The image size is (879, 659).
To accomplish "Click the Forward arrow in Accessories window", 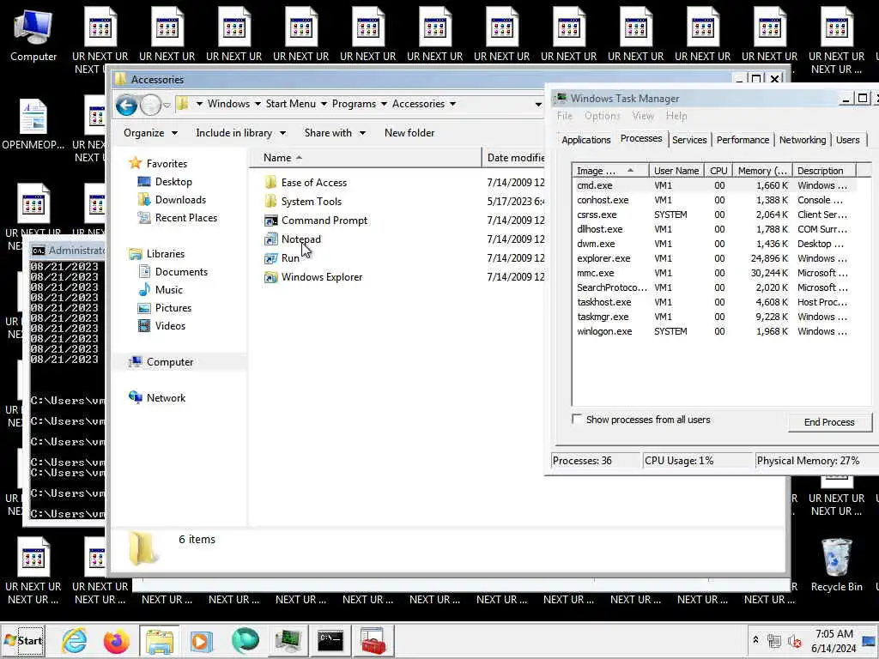I will pyautogui.click(x=150, y=105).
